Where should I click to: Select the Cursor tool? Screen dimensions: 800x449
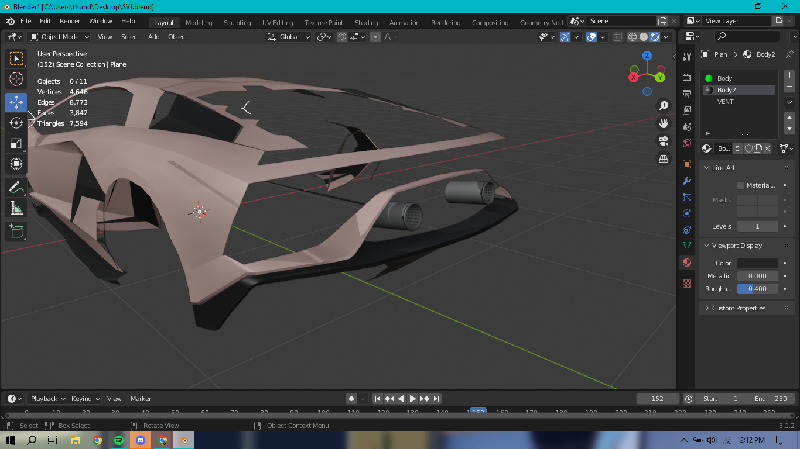point(16,79)
